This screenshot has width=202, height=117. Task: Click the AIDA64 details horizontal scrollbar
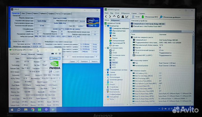157,31
